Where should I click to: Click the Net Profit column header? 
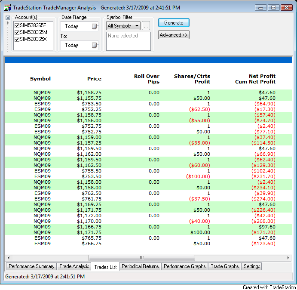[255, 79]
